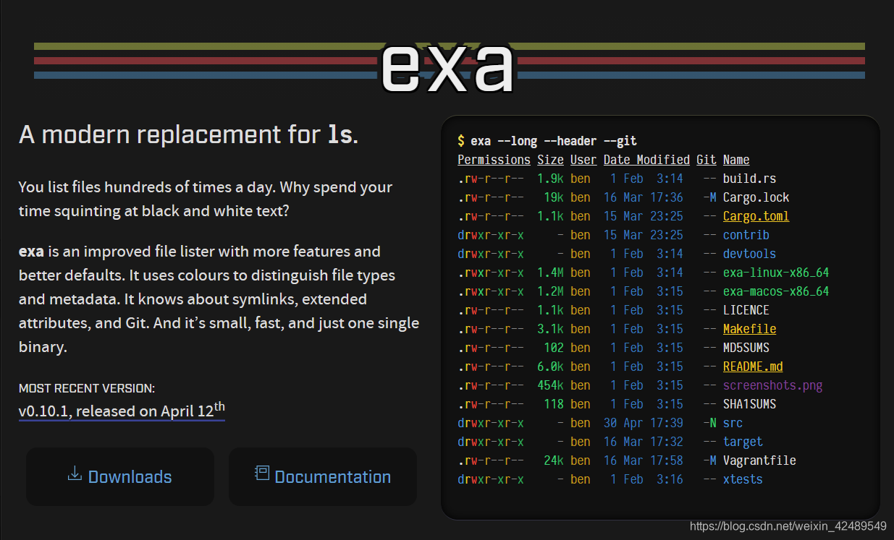The width and height of the screenshot is (894, 540).
Task: Click the permissions string of build.rs
Action: pos(491,179)
